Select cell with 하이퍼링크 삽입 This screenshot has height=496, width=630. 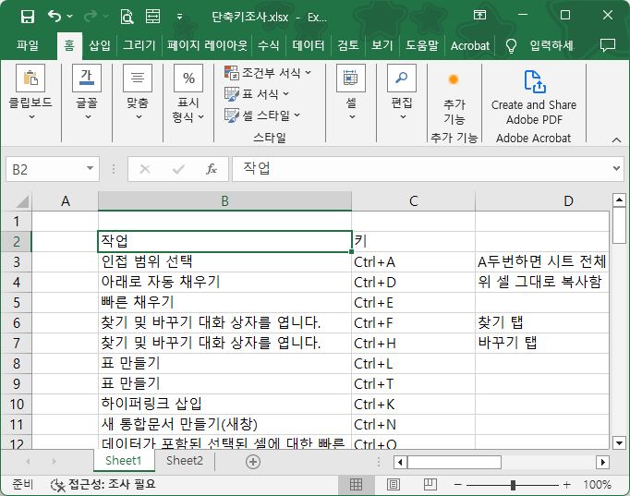coord(224,405)
